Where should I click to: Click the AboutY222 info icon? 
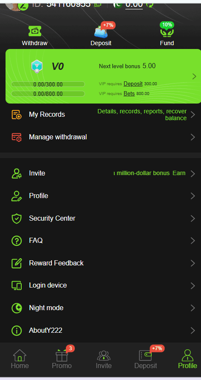coord(17,330)
